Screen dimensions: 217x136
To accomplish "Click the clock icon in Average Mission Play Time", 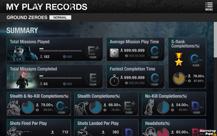I will coord(114,53).
